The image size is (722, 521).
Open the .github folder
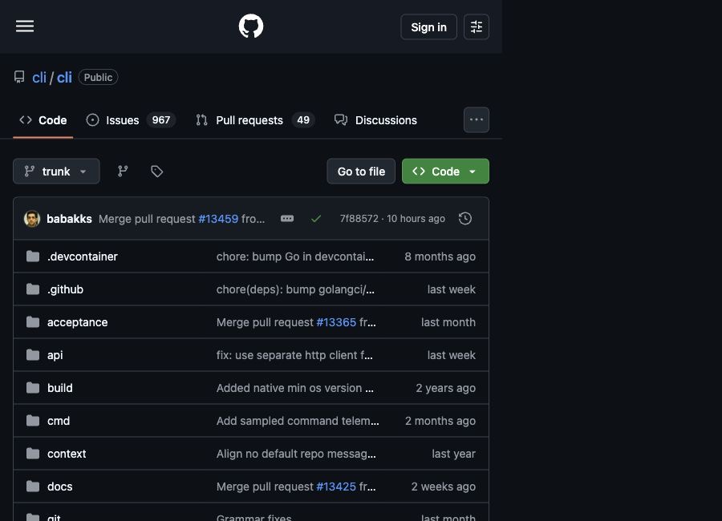point(66,289)
